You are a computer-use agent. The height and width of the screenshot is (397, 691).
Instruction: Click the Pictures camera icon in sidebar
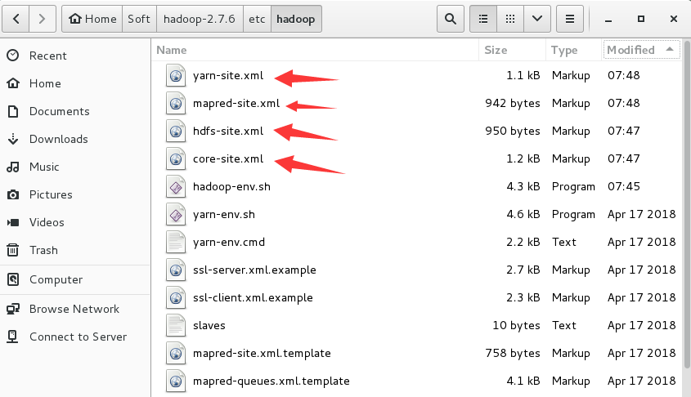click(x=13, y=194)
